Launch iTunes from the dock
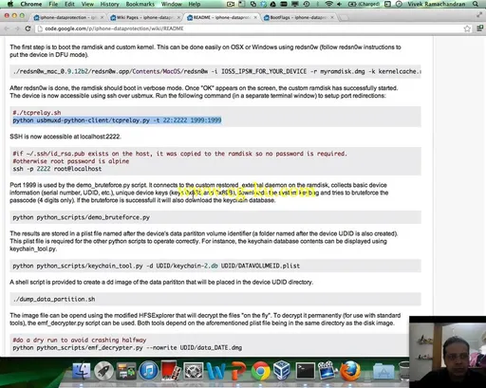This screenshot has width=486, height=388. tap(148, 371)
